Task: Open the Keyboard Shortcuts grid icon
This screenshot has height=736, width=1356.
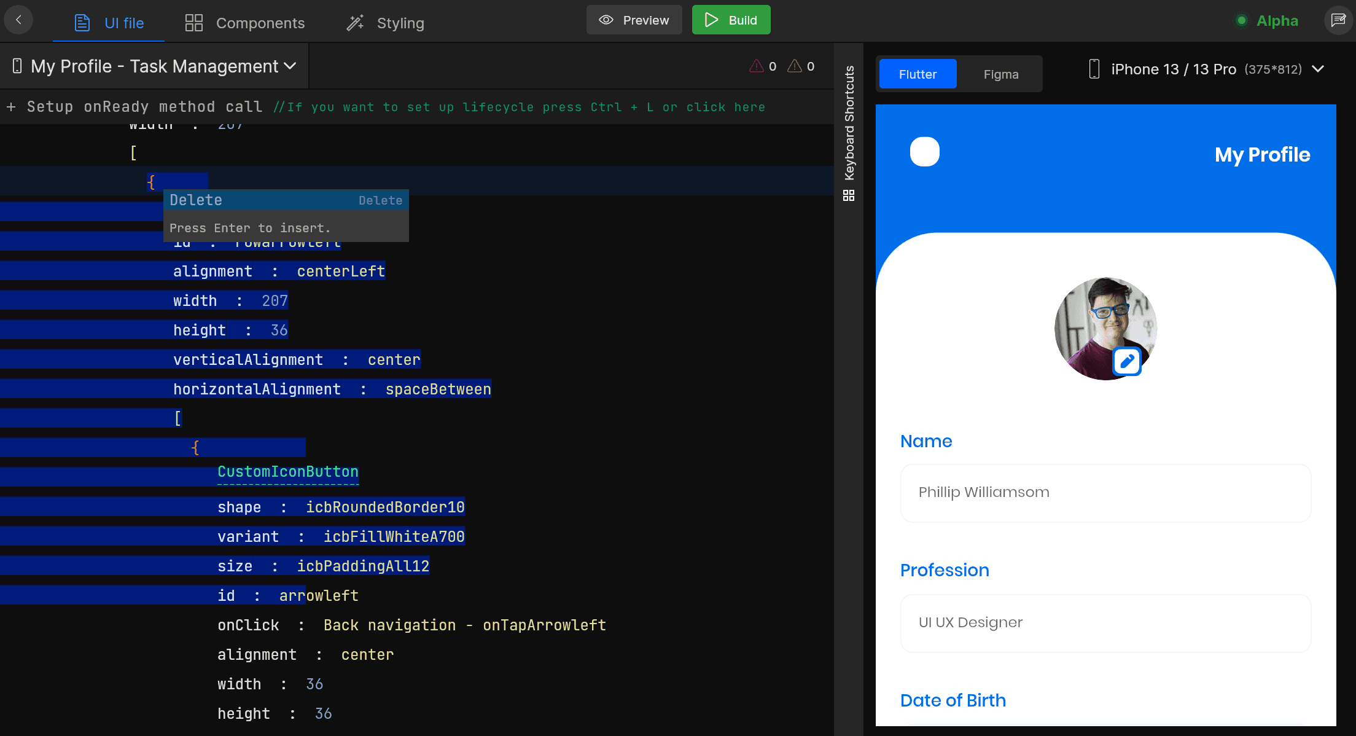Action: [849, 195]
